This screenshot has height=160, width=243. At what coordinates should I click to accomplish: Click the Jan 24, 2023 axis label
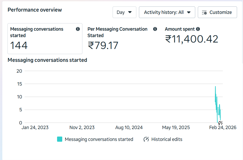coord(35,128)
